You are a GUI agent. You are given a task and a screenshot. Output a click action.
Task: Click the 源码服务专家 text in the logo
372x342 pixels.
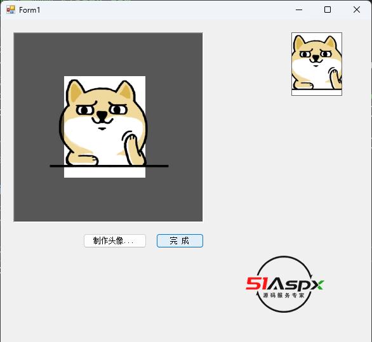point(284,295)
